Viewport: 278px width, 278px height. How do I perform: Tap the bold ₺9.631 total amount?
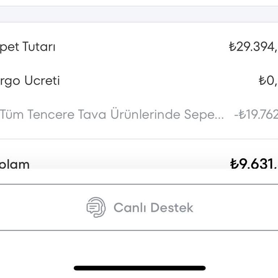tap(254, 164)
